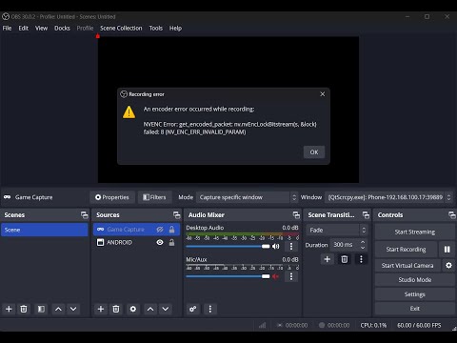The height and width of the screenshot is (343, 457).
Task: Click Exit button in Controls
Action: pyautogui.click(x=415, y=309)
